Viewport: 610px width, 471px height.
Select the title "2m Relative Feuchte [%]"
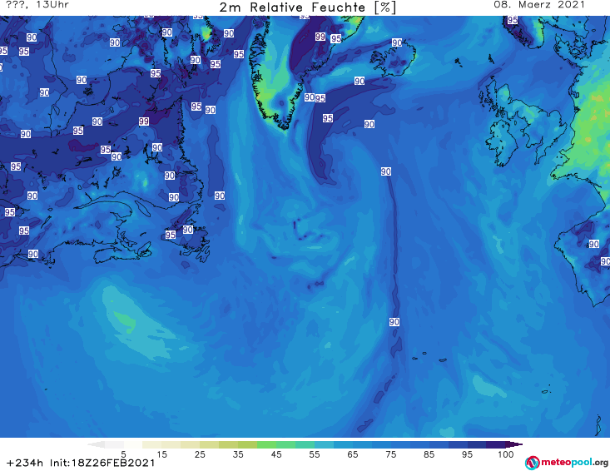[x=308, y=7]
